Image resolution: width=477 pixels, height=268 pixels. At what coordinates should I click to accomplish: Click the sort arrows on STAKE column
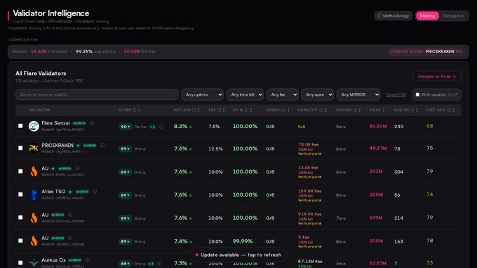click(x=384, y=110)
